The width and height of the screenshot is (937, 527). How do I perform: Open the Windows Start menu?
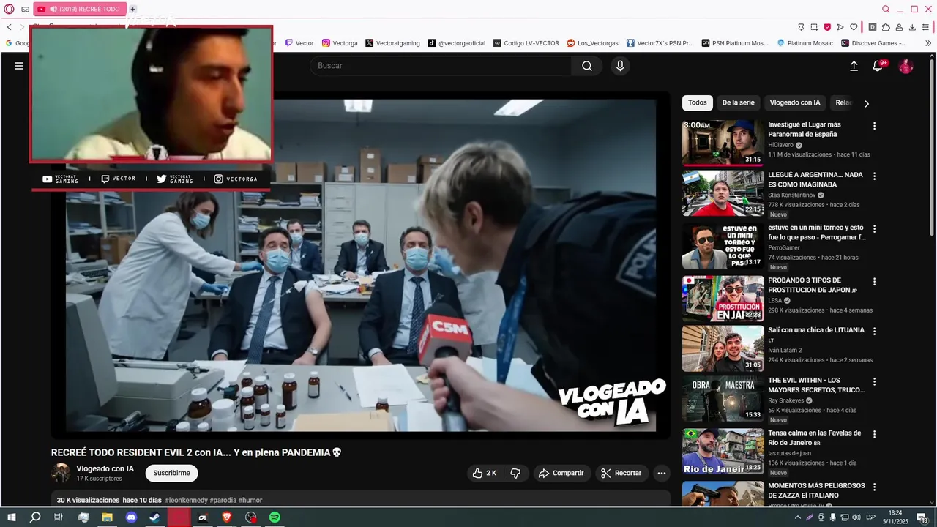click(x=12, y=517)
